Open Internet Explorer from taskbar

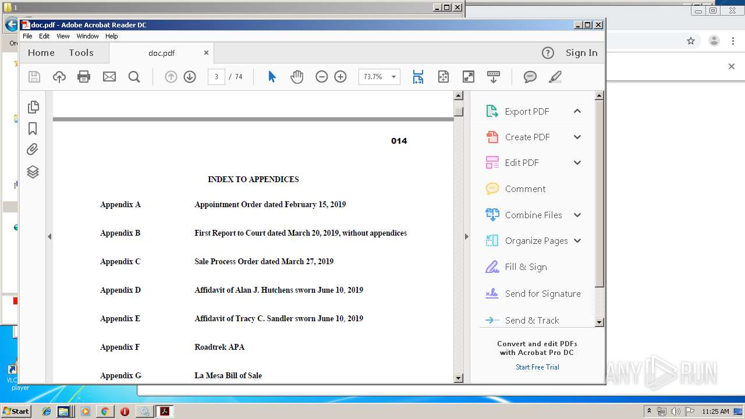tap(47, 411)
